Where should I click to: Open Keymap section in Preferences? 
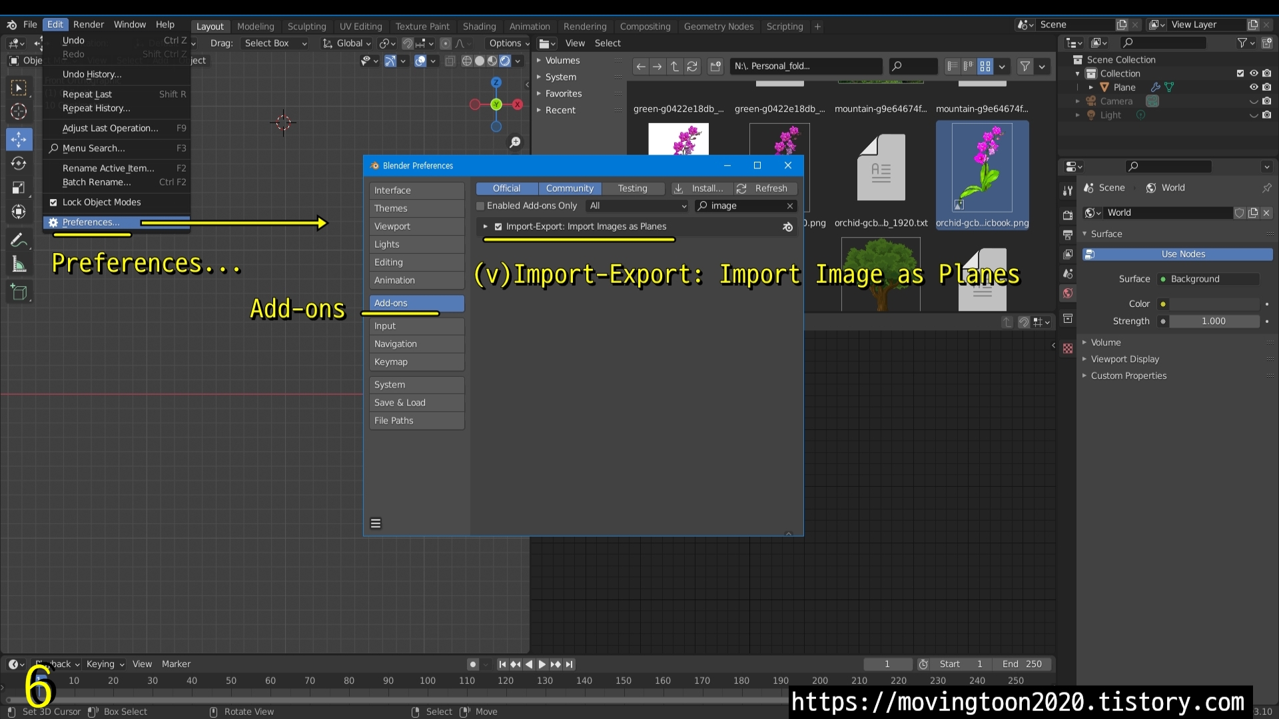point(417,362)
